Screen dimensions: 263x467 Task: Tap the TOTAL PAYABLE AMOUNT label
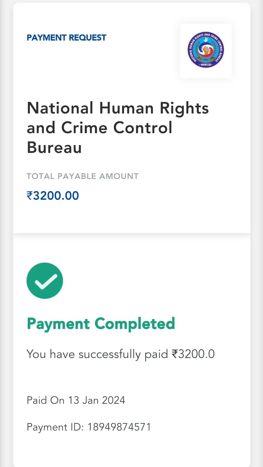coord(82,176)
